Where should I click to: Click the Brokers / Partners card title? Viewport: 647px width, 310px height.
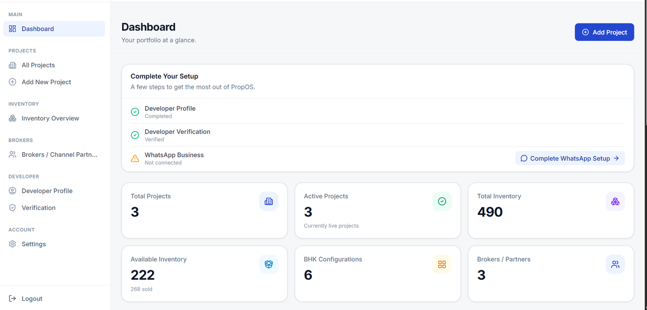click(x=504, y=259)
